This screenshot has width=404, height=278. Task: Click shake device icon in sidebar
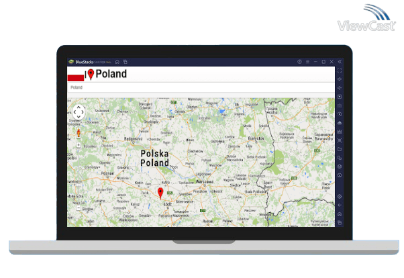tap(340, 167)
